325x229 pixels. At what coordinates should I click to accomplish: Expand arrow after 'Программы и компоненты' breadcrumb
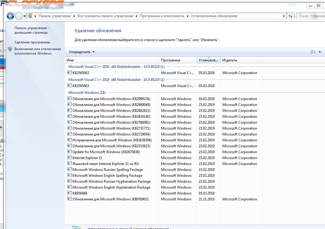[188, 16]
